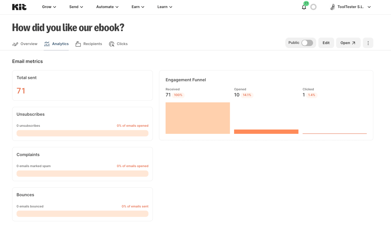
Task: Click the Analytics chart icon
Action: point(47,44)
